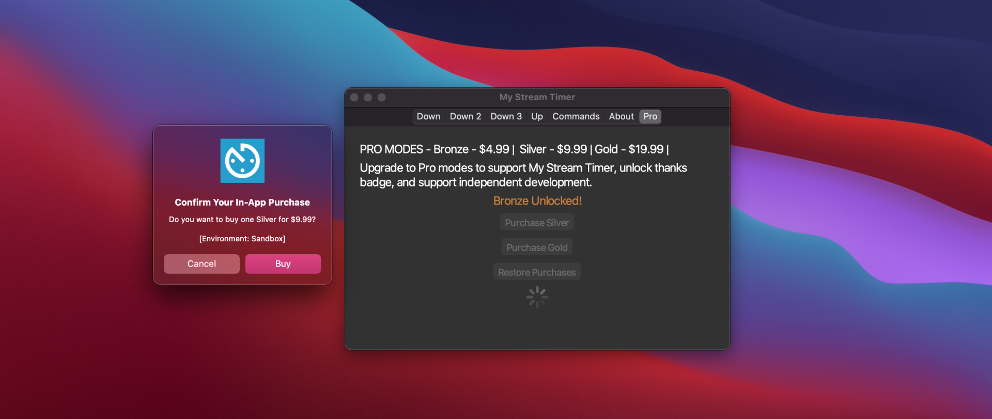
Task: Click the 'Upgrade to Pro modes' description text
Action: 523,175
